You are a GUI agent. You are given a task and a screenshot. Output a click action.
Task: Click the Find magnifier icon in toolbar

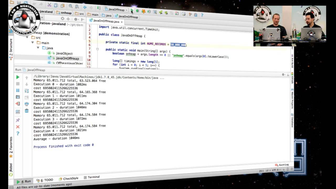71,6
